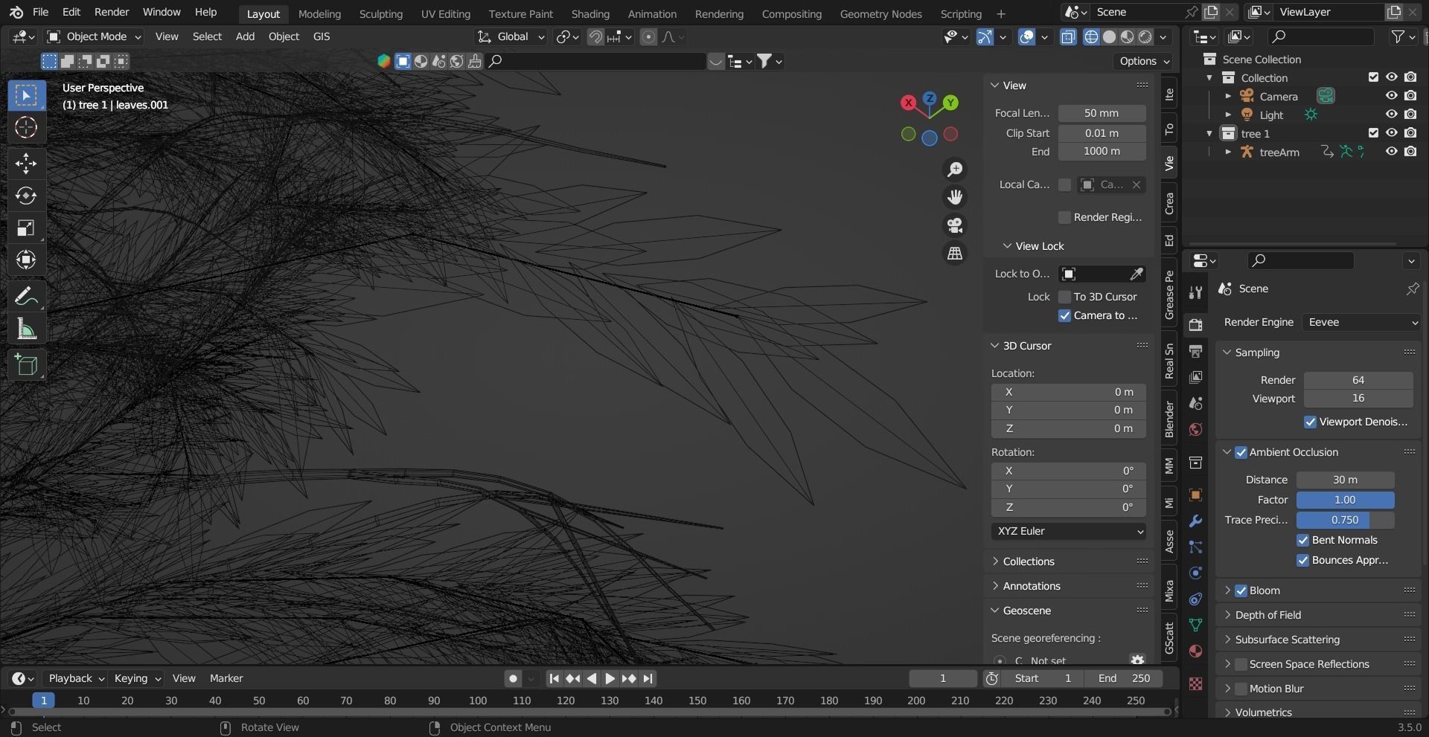Activate the Scale tool

[x=26, y=228]
